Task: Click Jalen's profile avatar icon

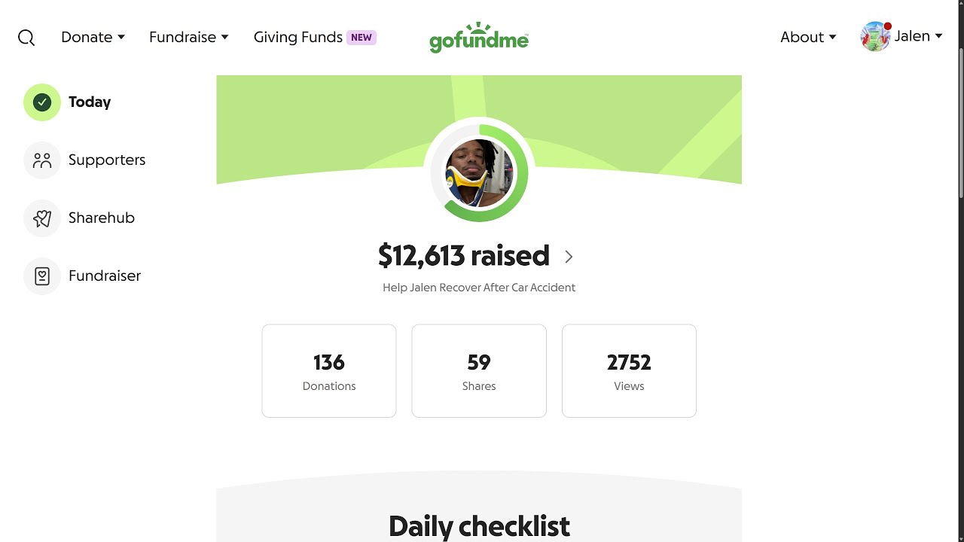Action: pyautogui.click(x=875, y=37)
